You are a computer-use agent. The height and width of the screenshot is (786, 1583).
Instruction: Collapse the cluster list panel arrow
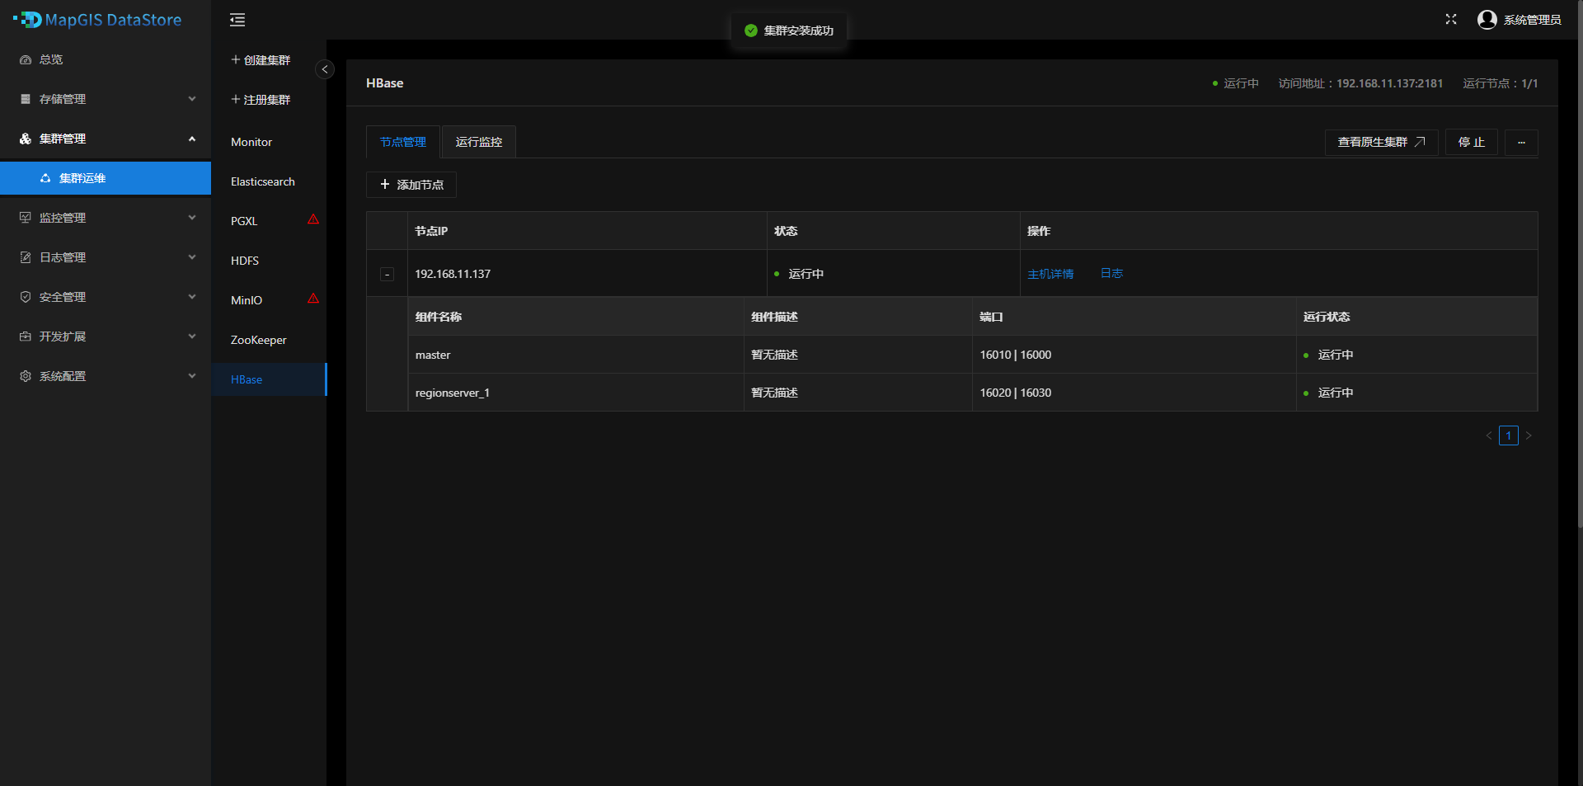(x=325, y=69)
